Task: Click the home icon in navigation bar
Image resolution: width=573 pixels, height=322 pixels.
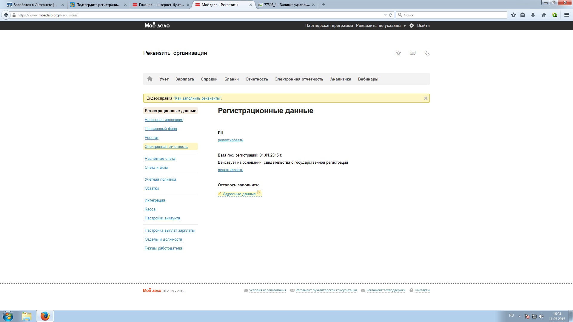Action: click(x=150, y=79)
